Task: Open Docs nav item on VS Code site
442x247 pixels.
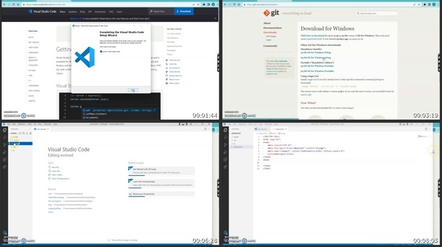Action: (62, 11)
